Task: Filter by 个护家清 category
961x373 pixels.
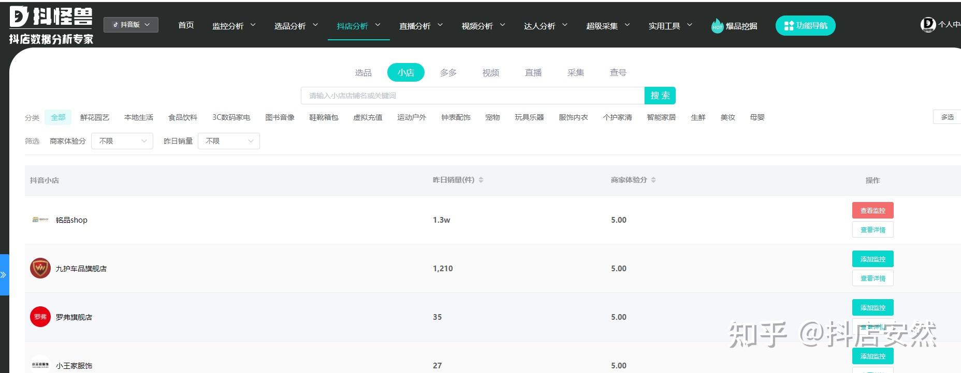Action: coord(617,117)
